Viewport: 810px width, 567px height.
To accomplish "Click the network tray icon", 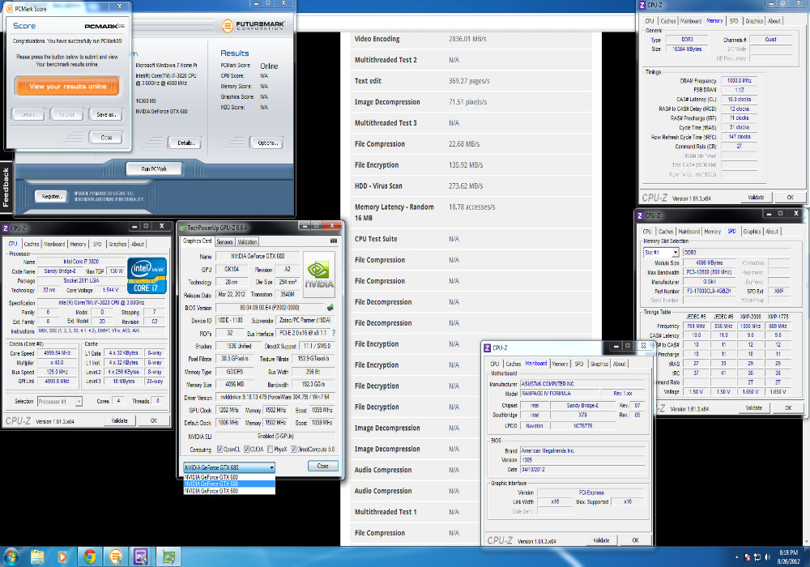I will coord(757,557).
